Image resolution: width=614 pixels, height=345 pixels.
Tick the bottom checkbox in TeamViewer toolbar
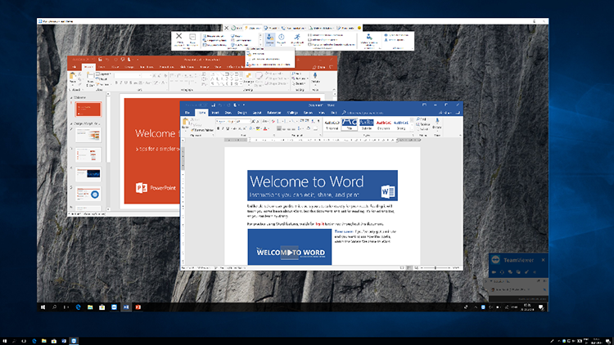(x=309, y=45)
